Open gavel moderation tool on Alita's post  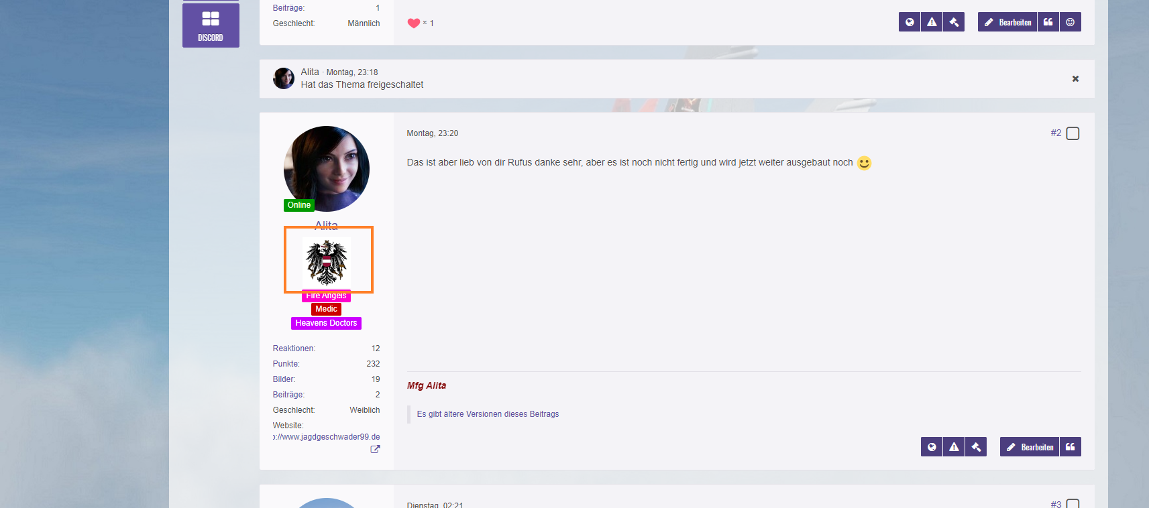[976, 447]
